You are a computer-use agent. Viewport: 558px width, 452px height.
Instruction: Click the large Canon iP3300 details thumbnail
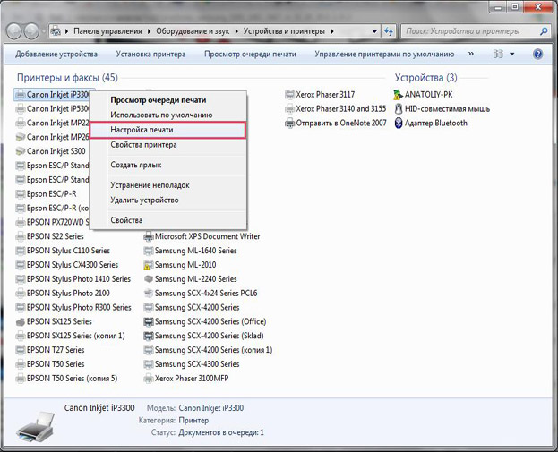click(35, 427)
